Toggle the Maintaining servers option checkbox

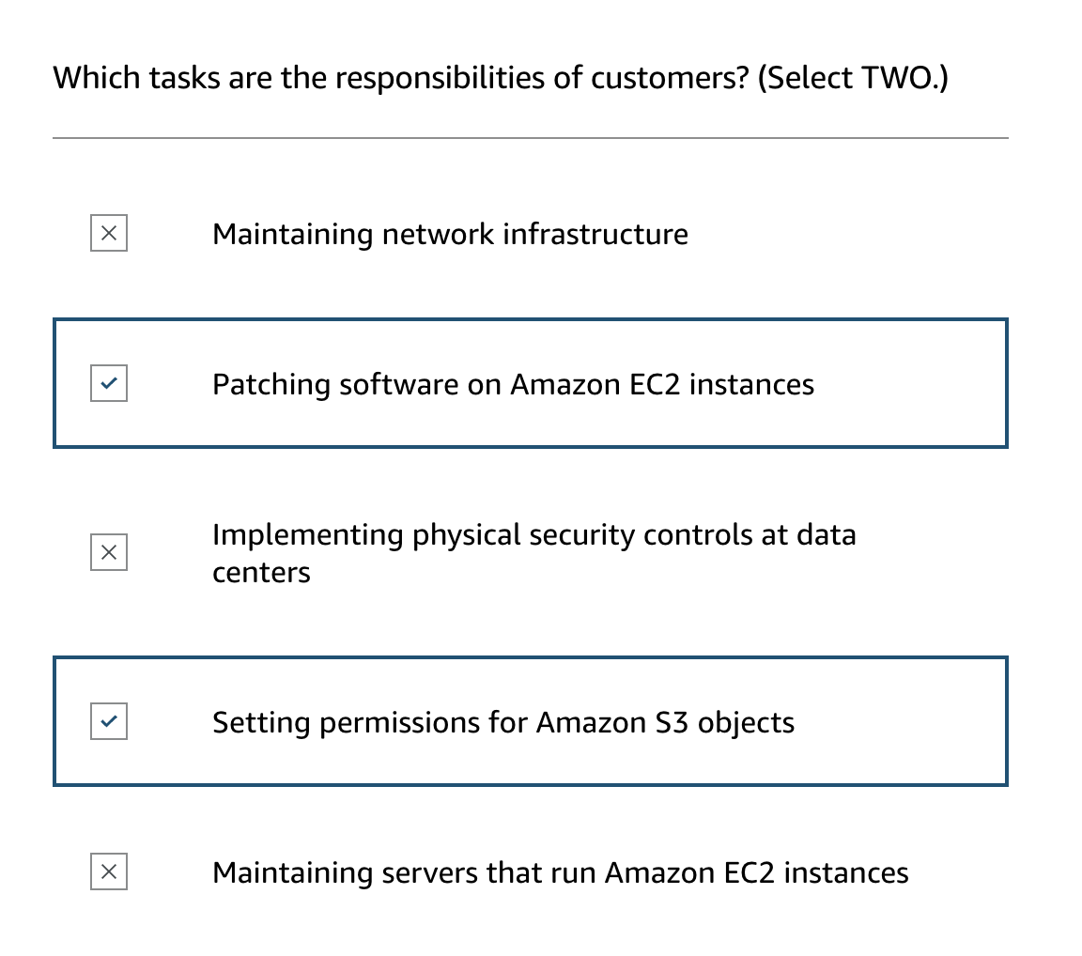(x=109, y=871)
